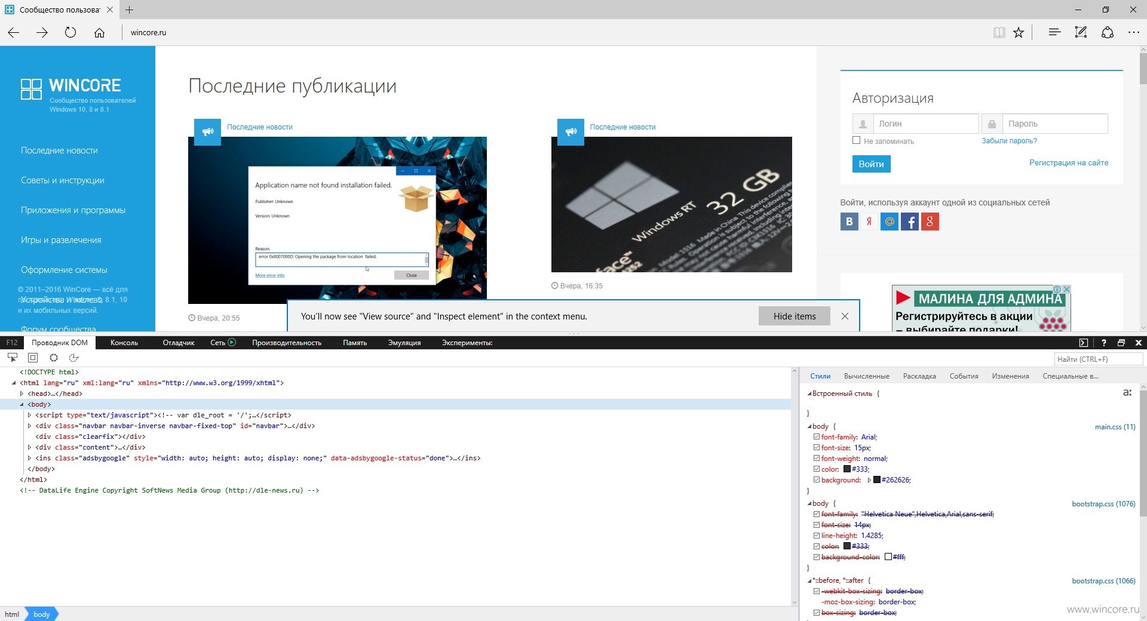The width and height of the screenshot is (1147, 621).
Task: Uncheck main.css color #333 property
Action: click(817, 469)
